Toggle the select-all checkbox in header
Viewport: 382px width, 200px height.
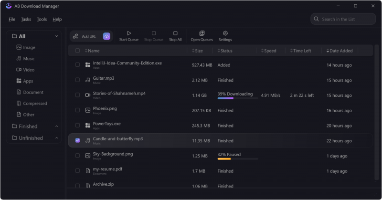point(77,51)
